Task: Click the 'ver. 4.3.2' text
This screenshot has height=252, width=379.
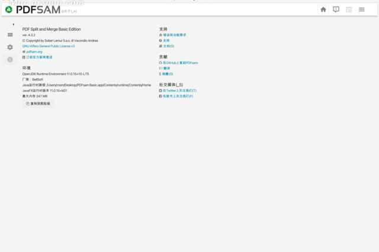Action: point(29,35)
